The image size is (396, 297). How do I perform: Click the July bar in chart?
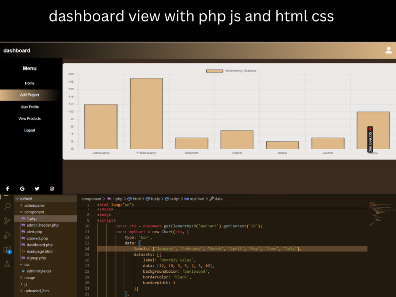tap(373, 130)
